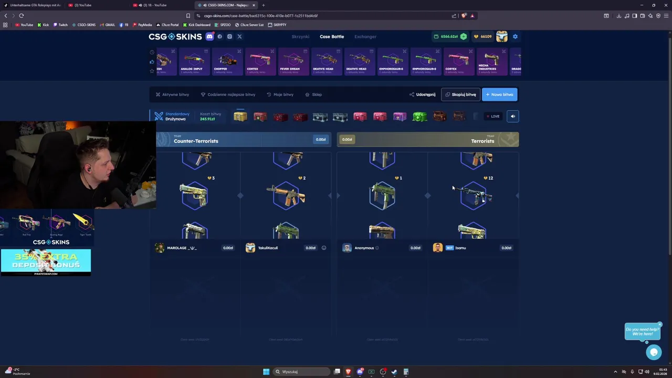Click the Nowa bitwa button
Viewport: 672px width, 378px height.
pos(499,94)
